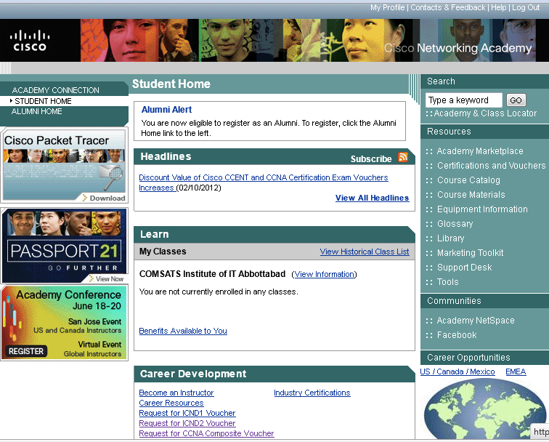The height and width of the screenshot is (442, 549).
Task: Open Career Resources
Action: 171,403
